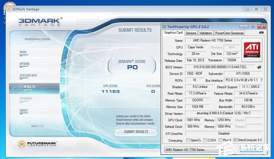Click the Release Date value Feb 15, 2012
274x159 pixels.
click(196, 60)
